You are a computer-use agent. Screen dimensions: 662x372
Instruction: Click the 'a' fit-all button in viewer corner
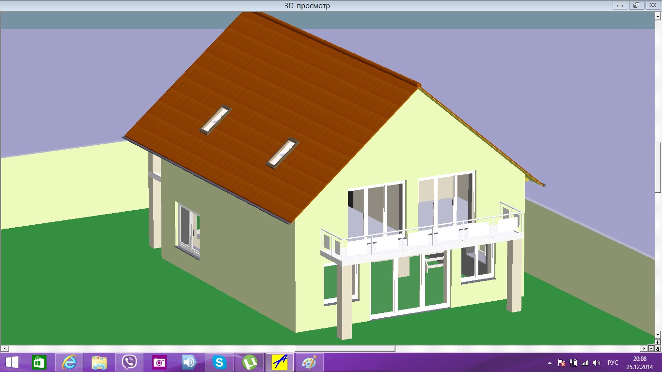coord(658,348)
